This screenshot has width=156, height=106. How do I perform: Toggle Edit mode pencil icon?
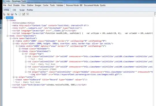coord(24,14)
